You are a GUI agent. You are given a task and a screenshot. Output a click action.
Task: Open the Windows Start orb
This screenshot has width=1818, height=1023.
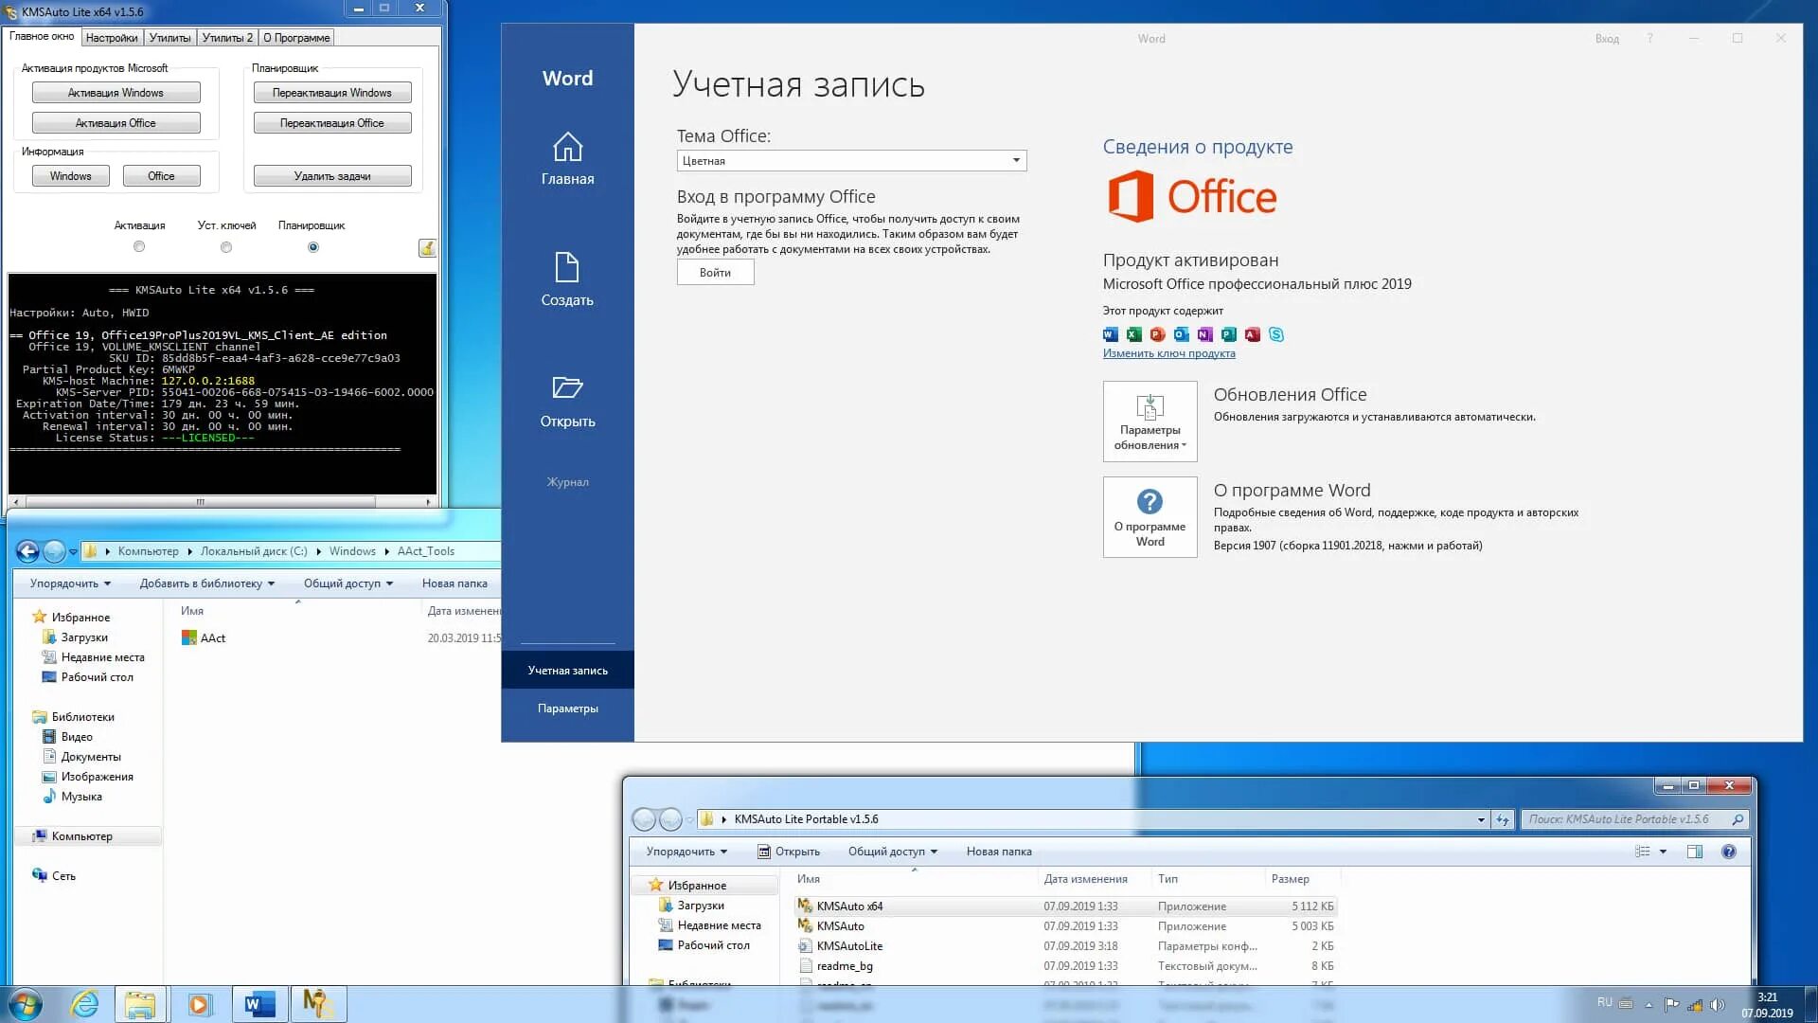point(26,1004)
